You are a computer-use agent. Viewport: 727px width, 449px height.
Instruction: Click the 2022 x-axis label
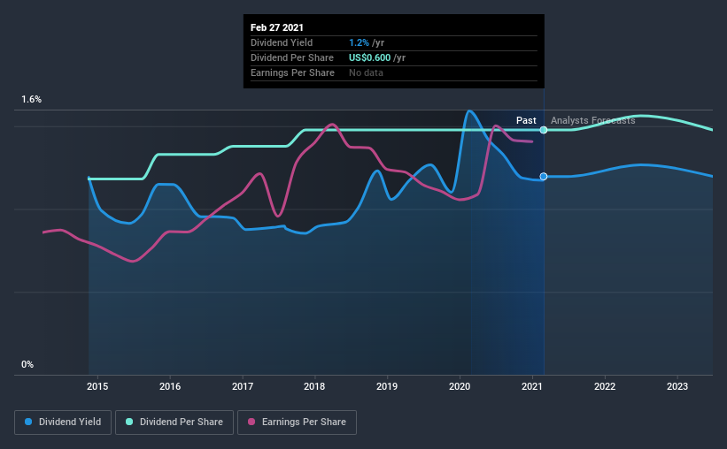pos(605,386)
